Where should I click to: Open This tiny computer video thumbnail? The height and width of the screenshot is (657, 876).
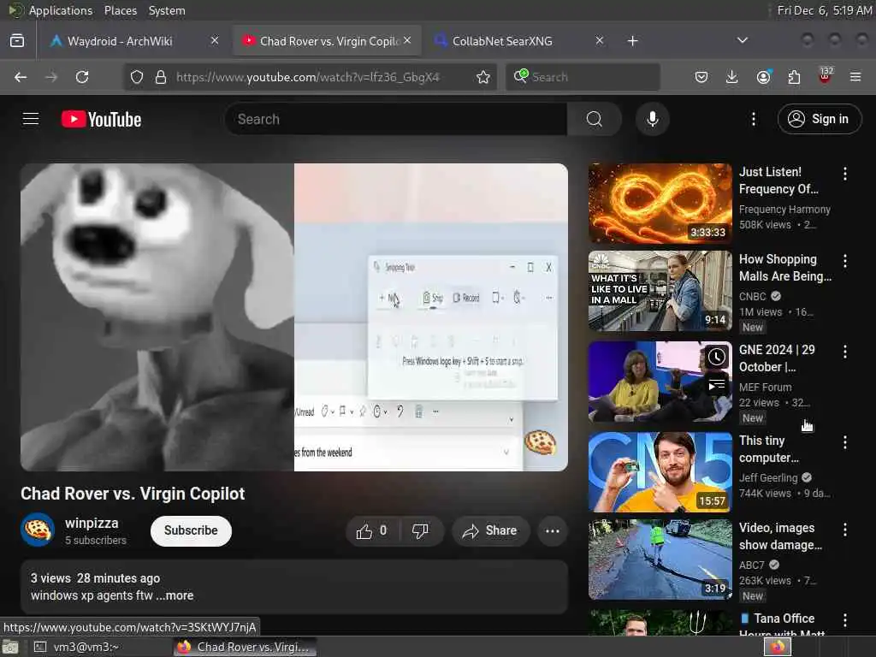[x=660, y=472]
